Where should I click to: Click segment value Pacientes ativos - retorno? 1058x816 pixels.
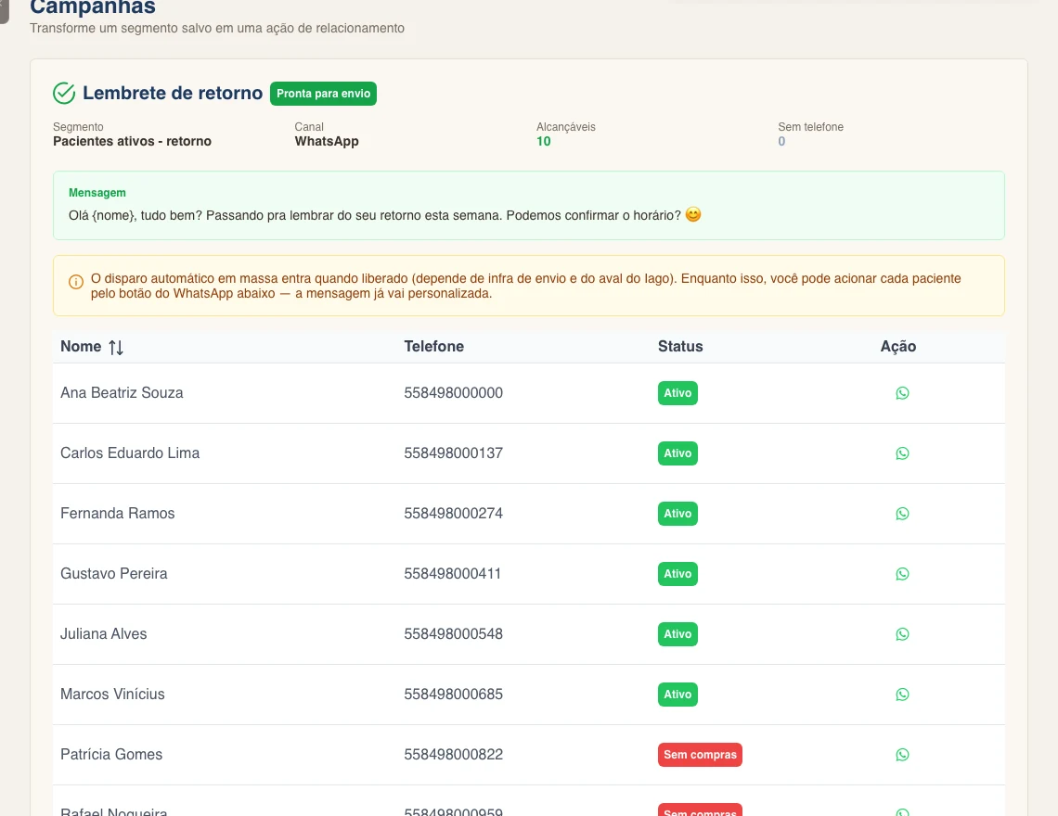132,141
